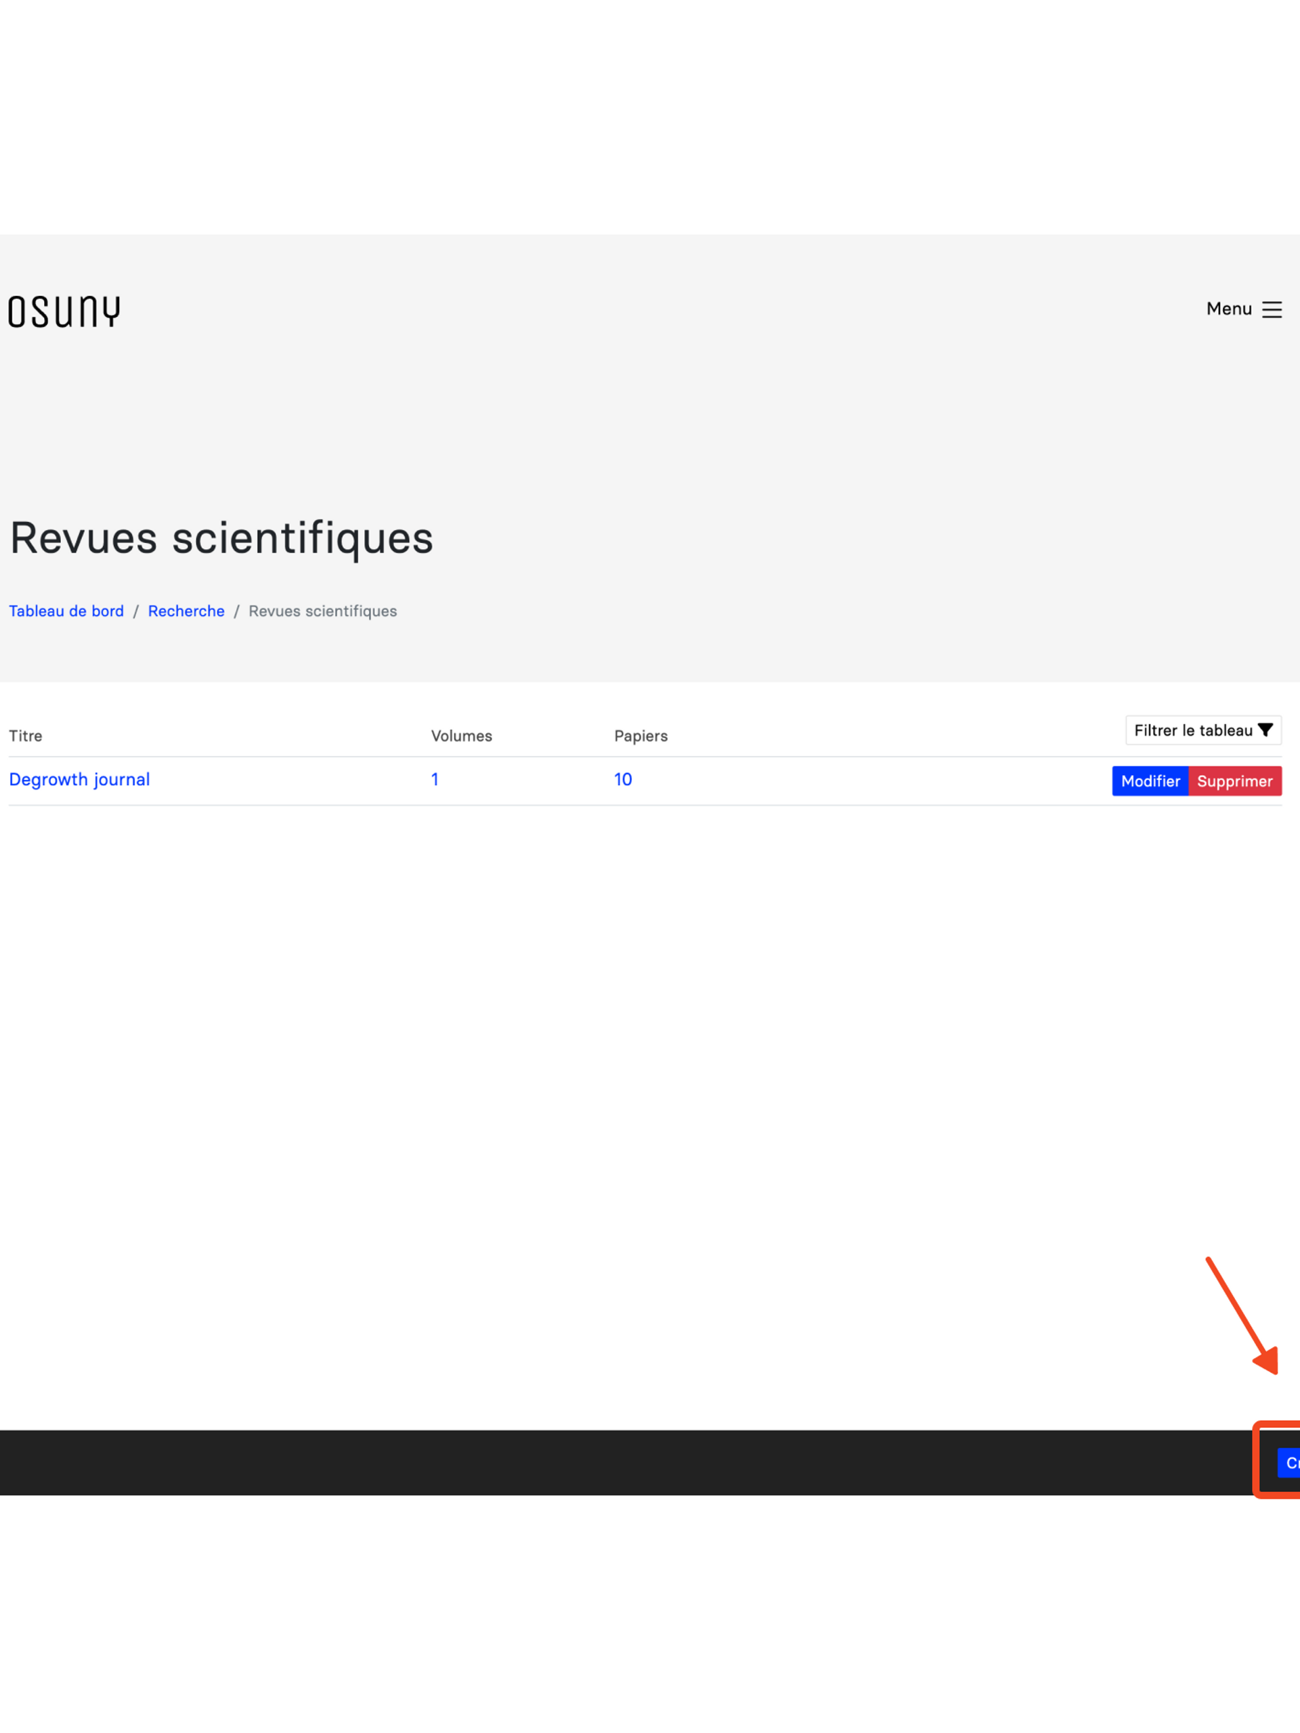Click the funnel filter icon

[1265, 730]
